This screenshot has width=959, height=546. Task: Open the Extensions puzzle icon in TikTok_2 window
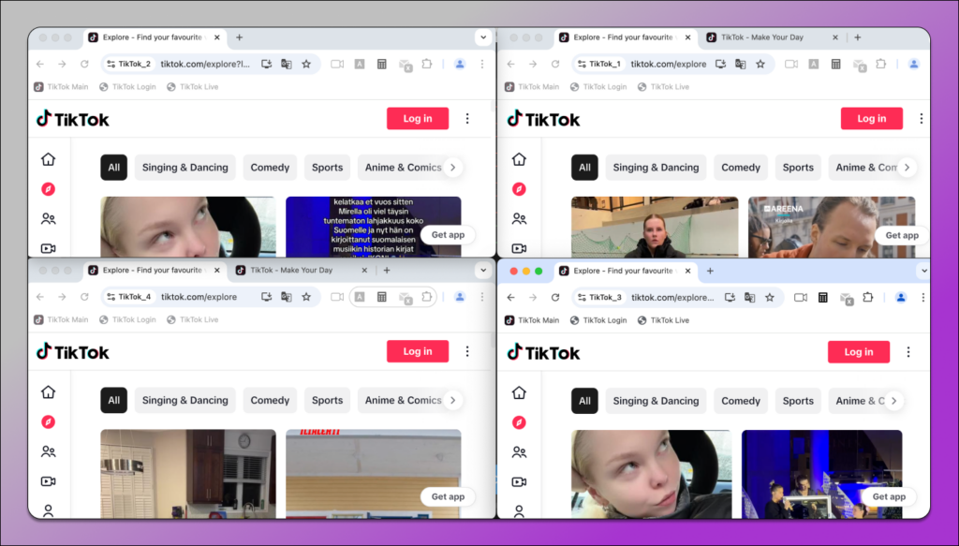pyautogui.click(x=427, y=64)
